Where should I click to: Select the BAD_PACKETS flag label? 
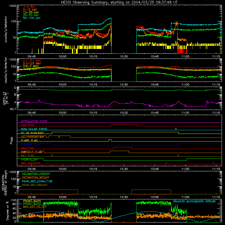tap(31, 163)
